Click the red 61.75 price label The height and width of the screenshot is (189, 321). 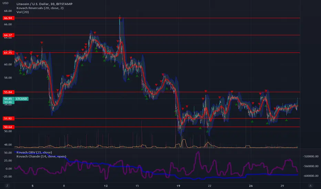coord(8,53)
